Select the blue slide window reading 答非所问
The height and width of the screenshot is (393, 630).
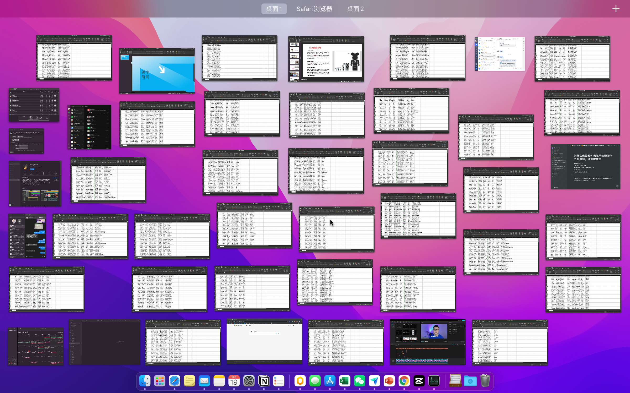click(x=157, y=71)
